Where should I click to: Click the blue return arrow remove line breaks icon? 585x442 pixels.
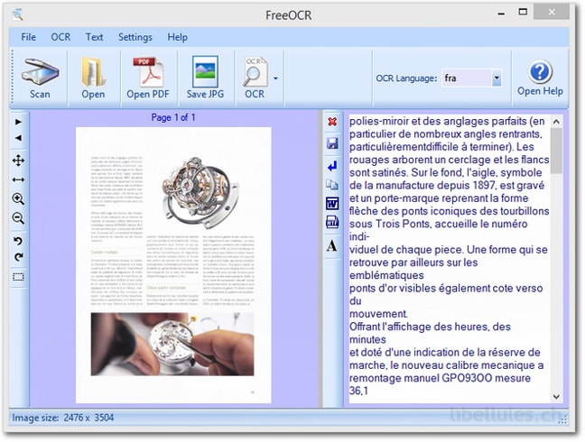pos(332,166)
